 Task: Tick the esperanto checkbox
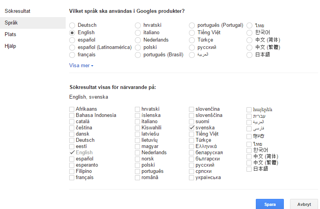click(72, 165)
